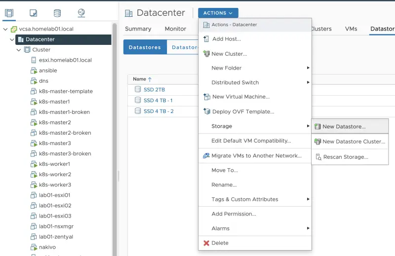The height and width of the screenshot is (256, 395).
Task: Open the Hosts and Clusters inventory icon
Action: [9, 13]
